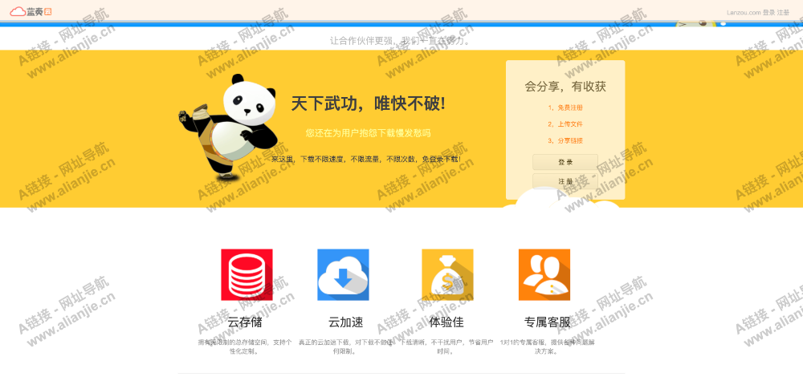
Task: Click the 云存储 feature heading
Action: pyautogui.click(x=244, y=322)
